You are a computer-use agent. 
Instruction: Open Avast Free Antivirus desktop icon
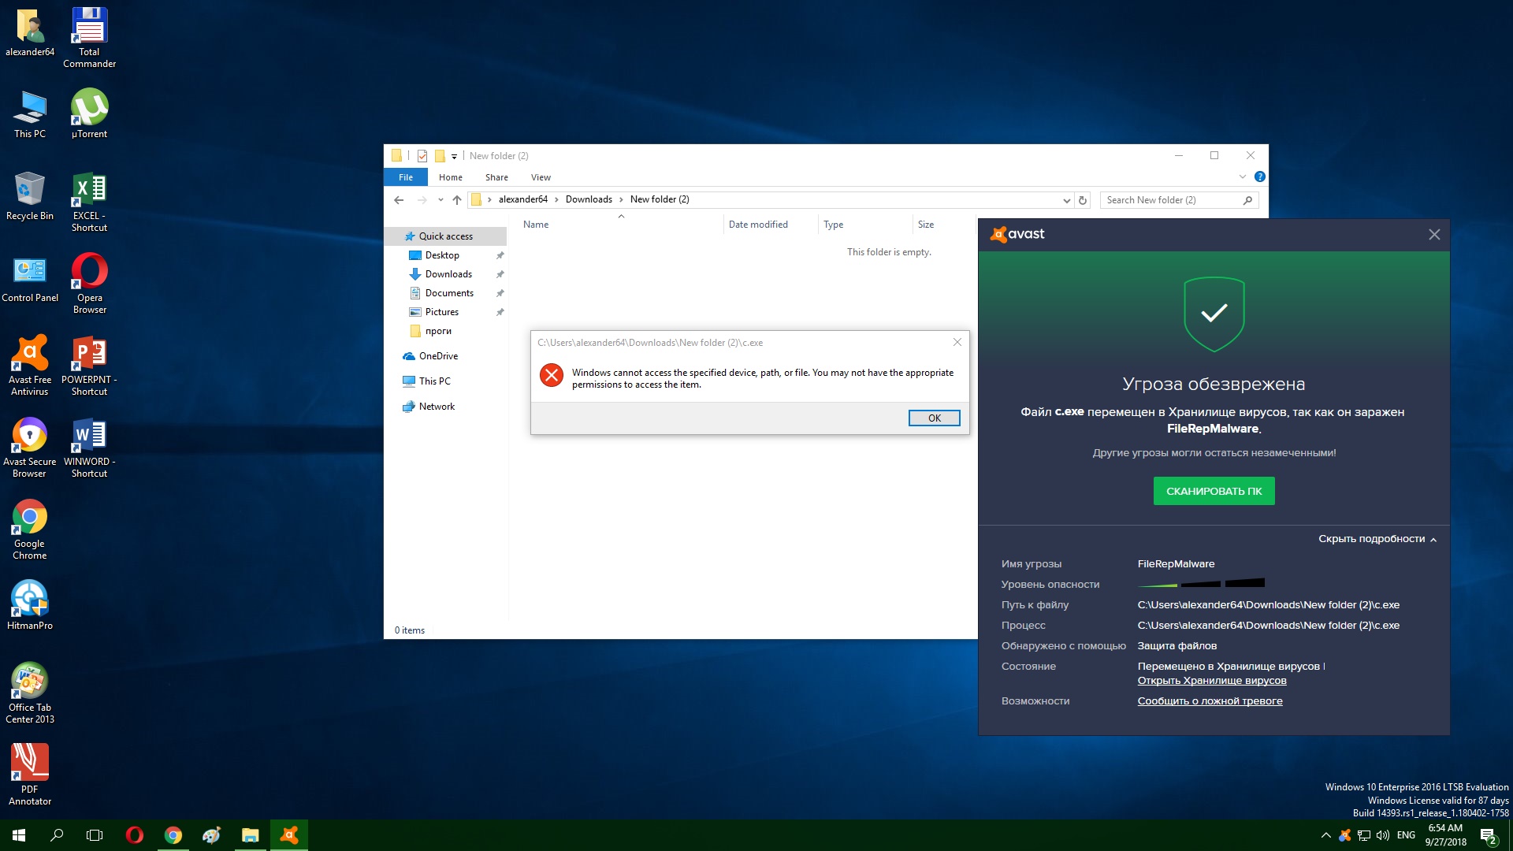30,365
